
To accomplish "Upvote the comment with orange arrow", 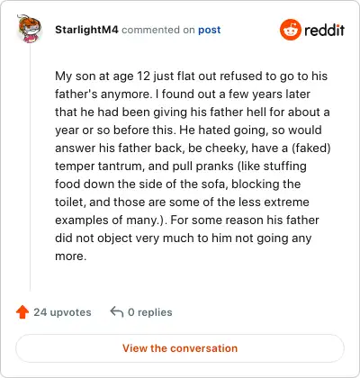I will (x=22, y=312).
